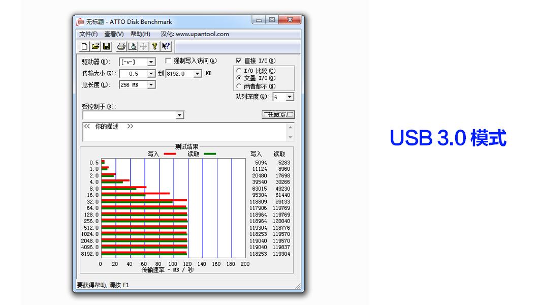The width and height of the screenshot is (541, 305).
Task: Select the 两者都不 radio button
Action: [239, 86]
